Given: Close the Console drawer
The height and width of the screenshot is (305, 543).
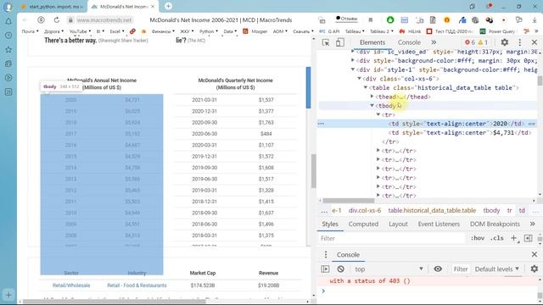Looking at the screenshot, I should coord(535,254).
